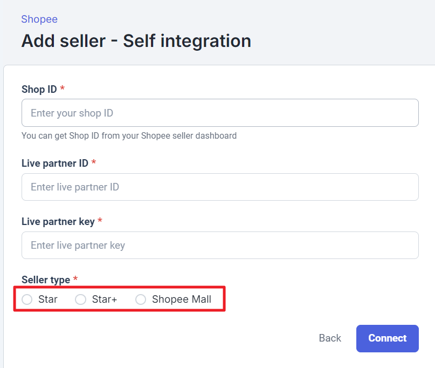Screen dimensions: 435x368
Task: Click the "Add seller - Self integration" heading
Action: (136, 41)
